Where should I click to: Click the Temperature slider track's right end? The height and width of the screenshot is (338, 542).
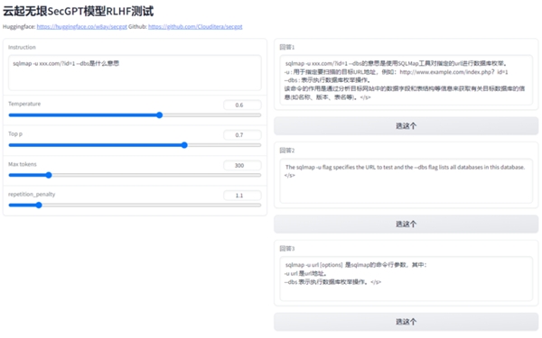(259, 115)
